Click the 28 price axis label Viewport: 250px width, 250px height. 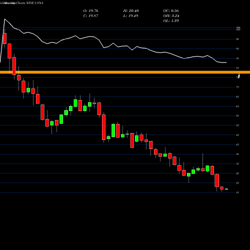237,173
